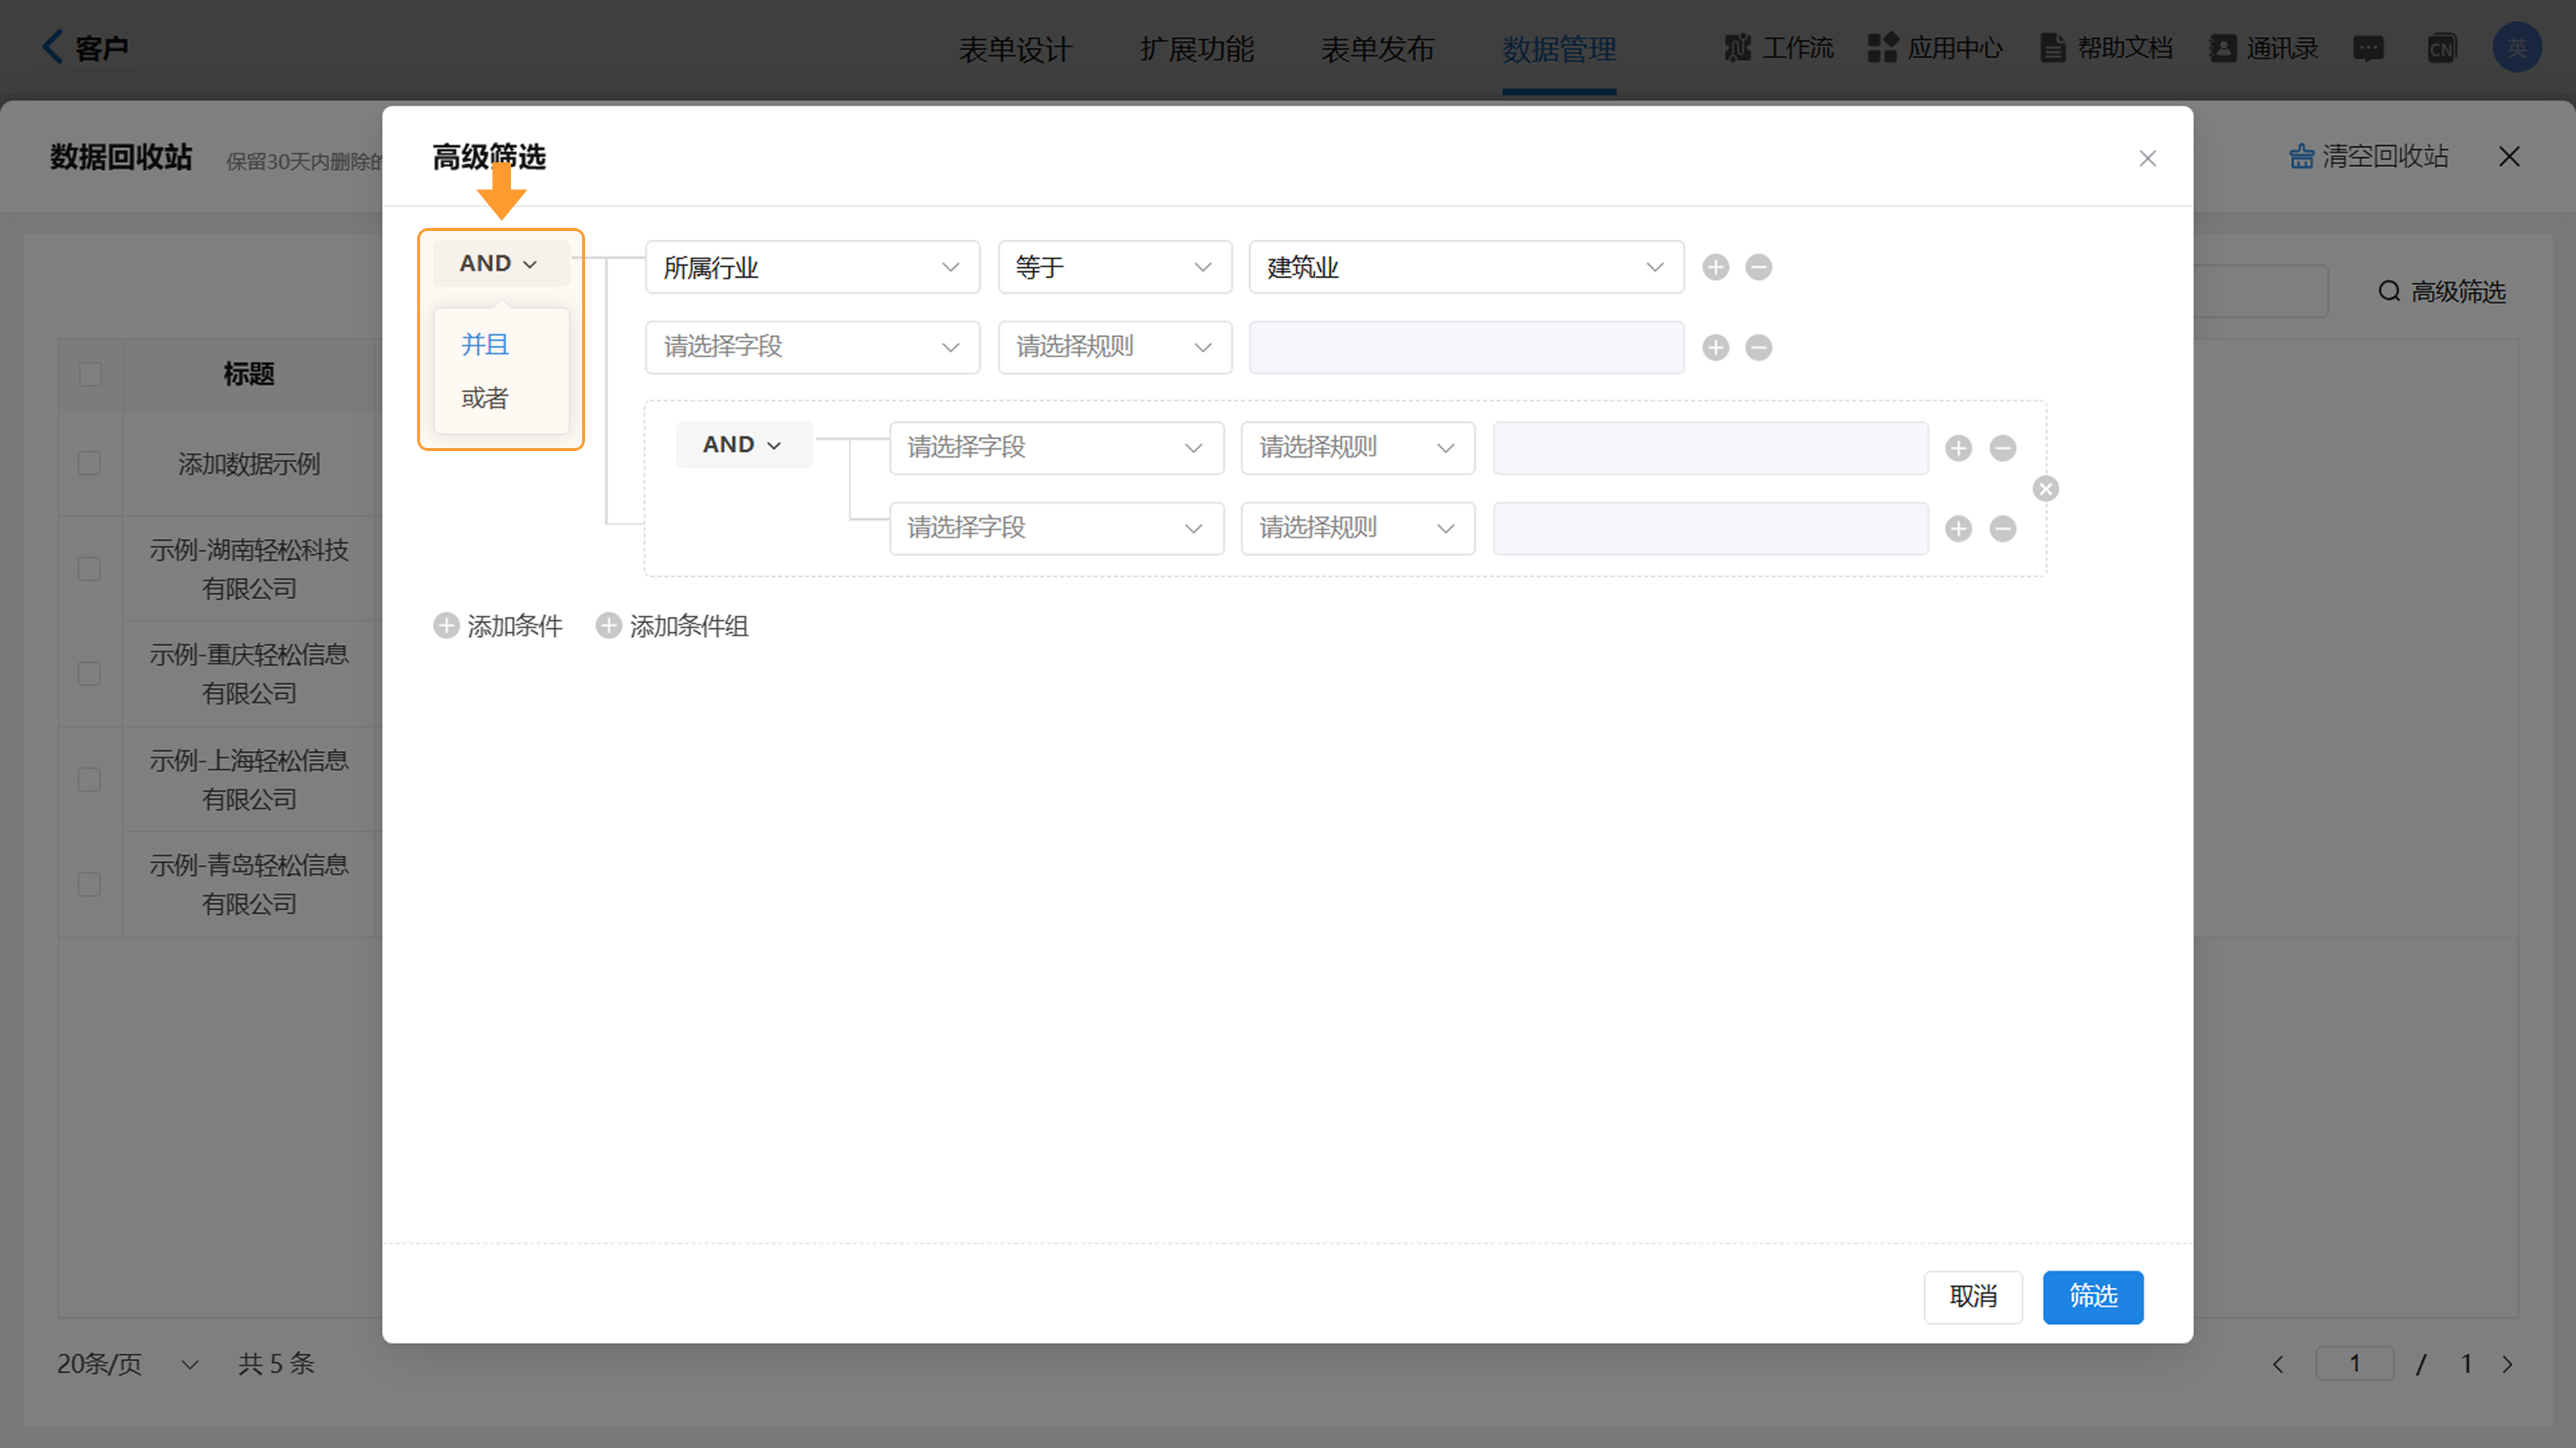Remove the second empty condition row
The height and width of the screenshot is (1448, 2576).
coord(1759,347)
